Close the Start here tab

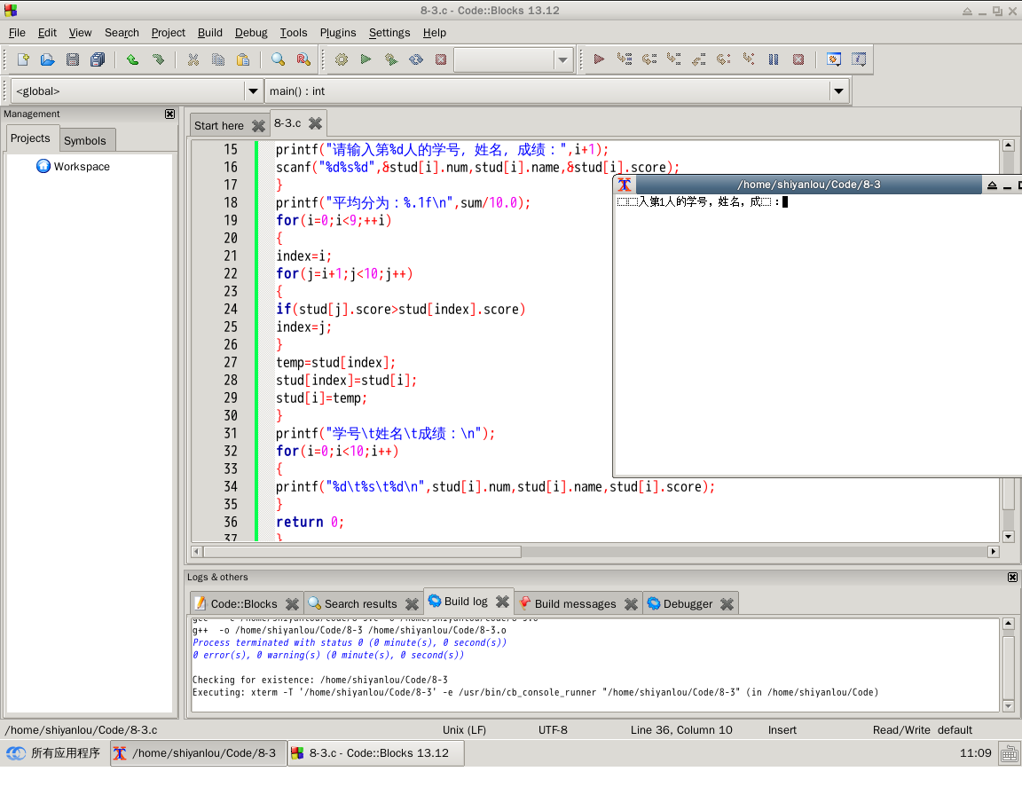click(x=259, y=126)
